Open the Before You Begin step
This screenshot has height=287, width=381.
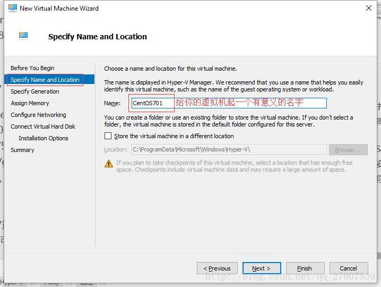32,68
